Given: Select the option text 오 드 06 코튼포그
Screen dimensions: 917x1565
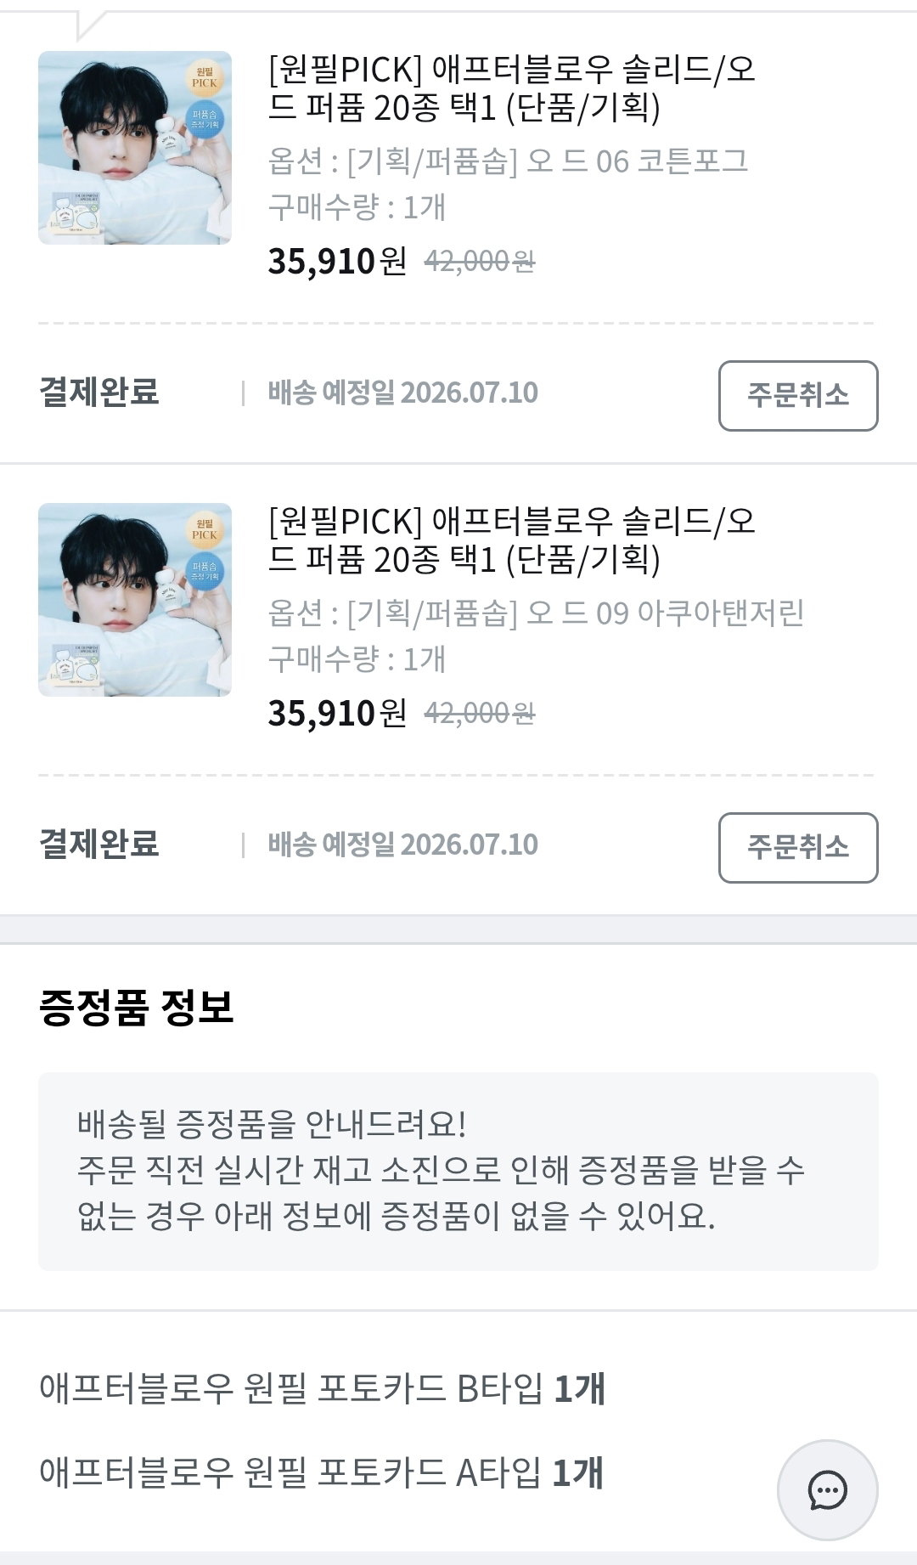Looking at the screenshot, I should pos(637,161).
